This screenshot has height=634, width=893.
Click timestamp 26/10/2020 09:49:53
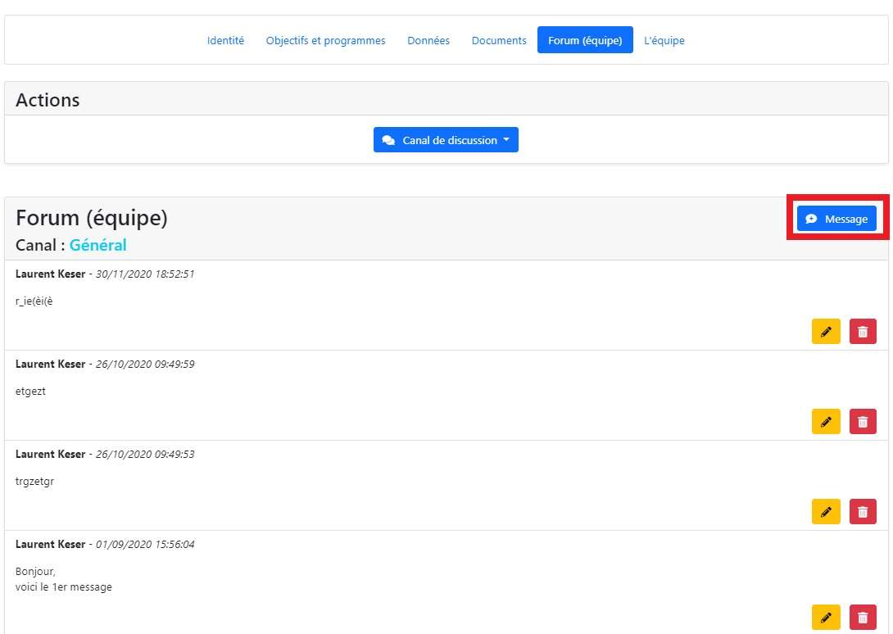click(x=145, y=454)
